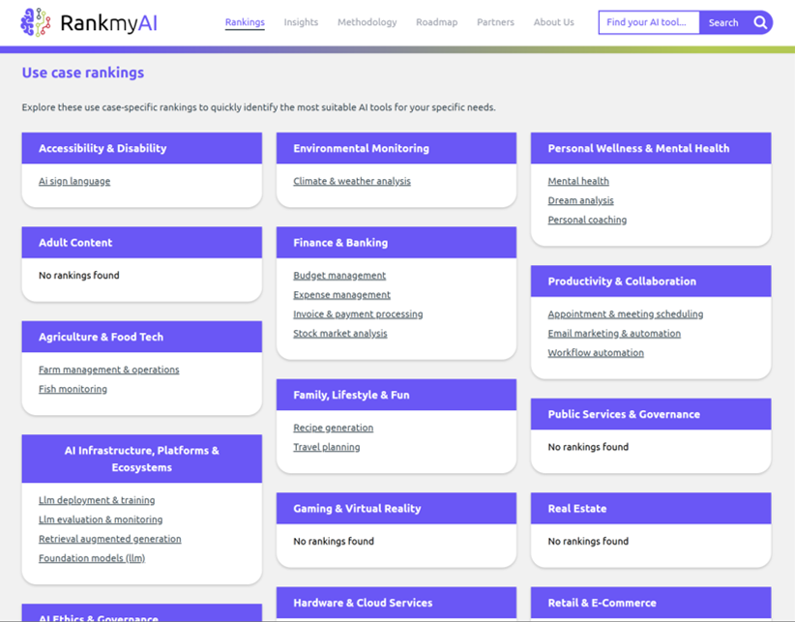Click the Finance & Banking card header

[x=397, y=242]
